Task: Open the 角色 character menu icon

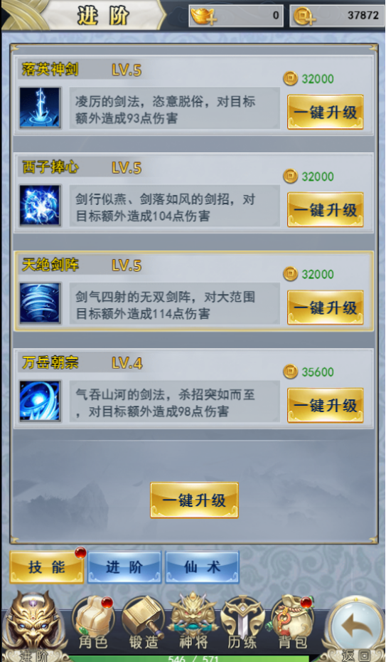Action: [x=93, y=622]
